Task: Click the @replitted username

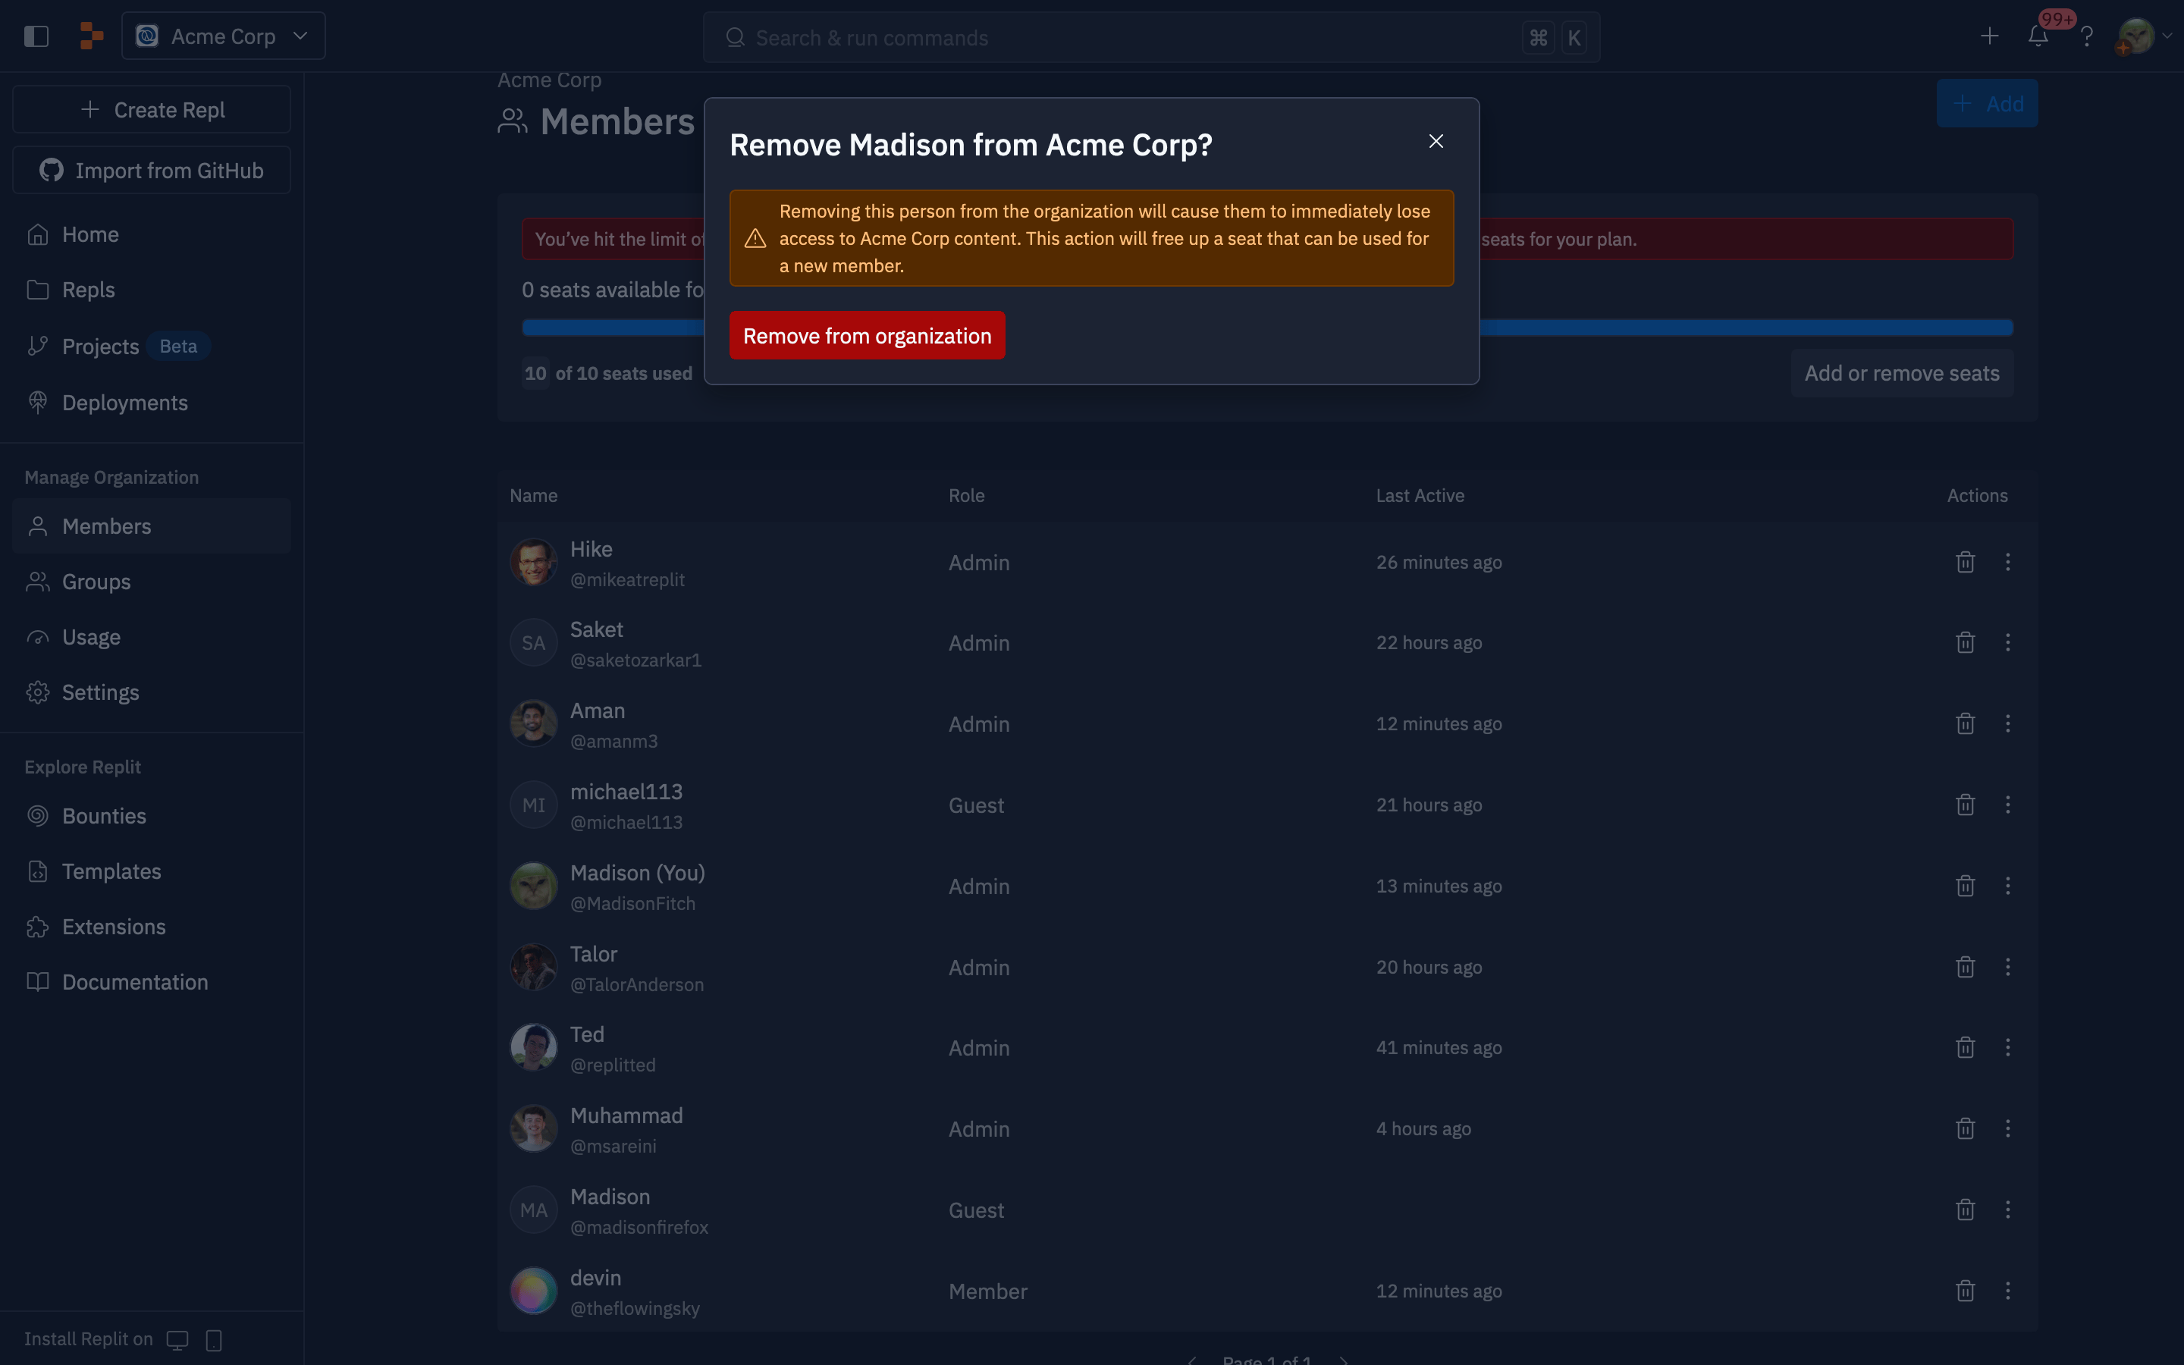Action: [612, 1066]
